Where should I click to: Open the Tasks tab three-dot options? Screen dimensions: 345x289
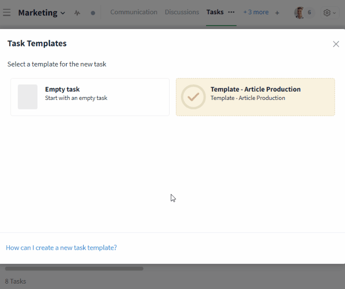click(231, 12)
